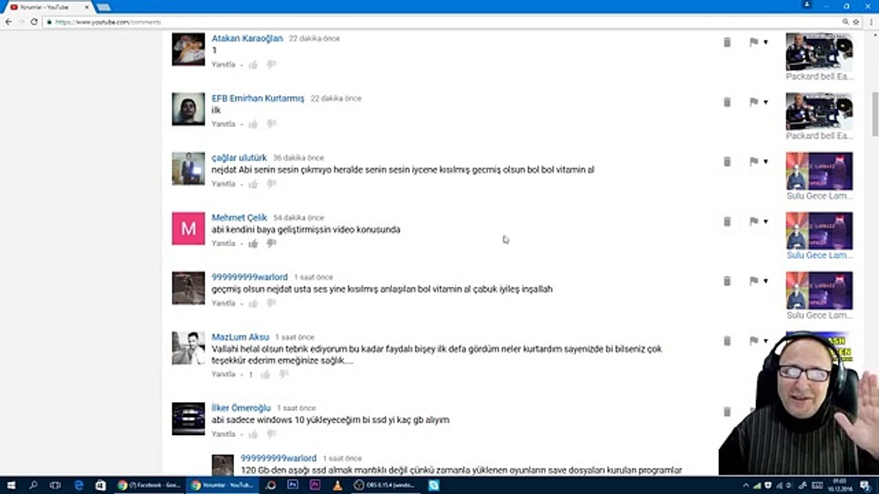The image size is (879, 494).
Task: Dislike MazLum Aksu's comment
Action: pos(284,375)
